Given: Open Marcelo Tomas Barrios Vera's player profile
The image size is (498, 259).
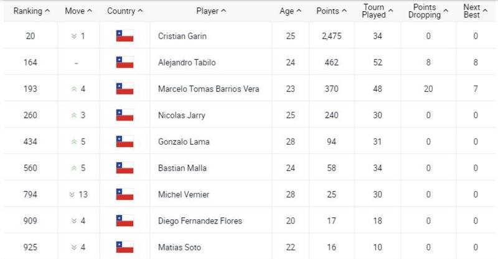Looking at the screenshot, I should pos(209,89).
